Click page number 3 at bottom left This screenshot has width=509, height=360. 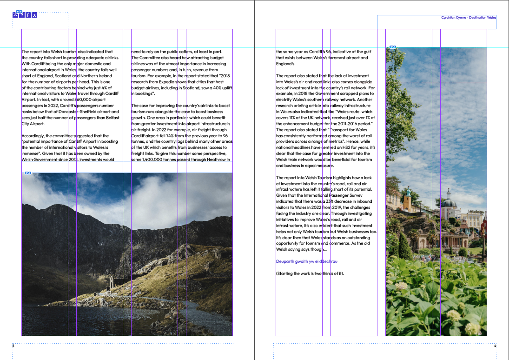pyautogui.click(x=13, y=346)
